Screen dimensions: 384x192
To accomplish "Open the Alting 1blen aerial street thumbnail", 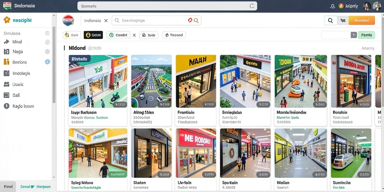I will pos(151,81).
